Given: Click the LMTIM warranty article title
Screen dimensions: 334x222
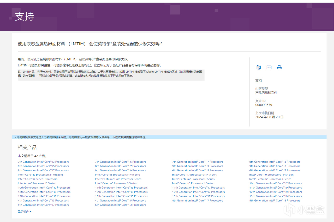Looking at the screenshot, I should [x=90, y=44].
